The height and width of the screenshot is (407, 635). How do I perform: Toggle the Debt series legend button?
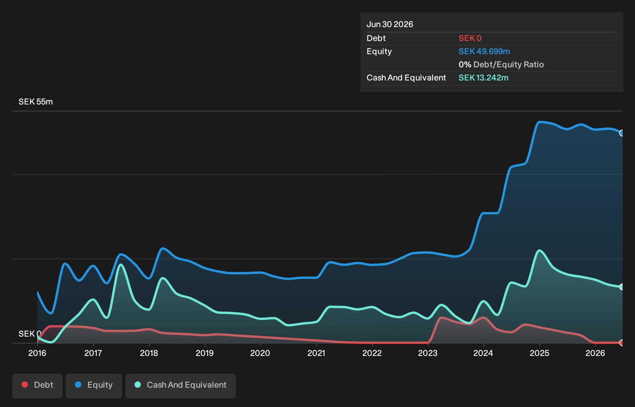38,386
